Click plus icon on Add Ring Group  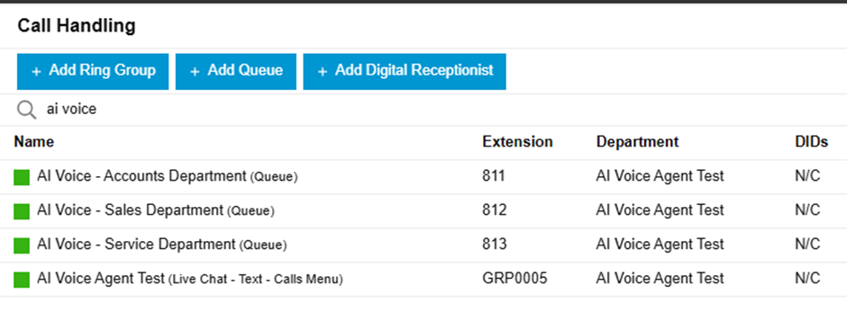coord(36,72)
